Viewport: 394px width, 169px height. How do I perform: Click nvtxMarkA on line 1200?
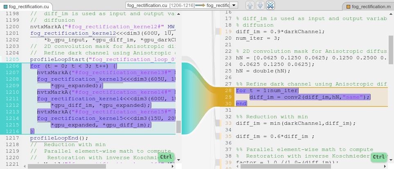tap(46, 27)
